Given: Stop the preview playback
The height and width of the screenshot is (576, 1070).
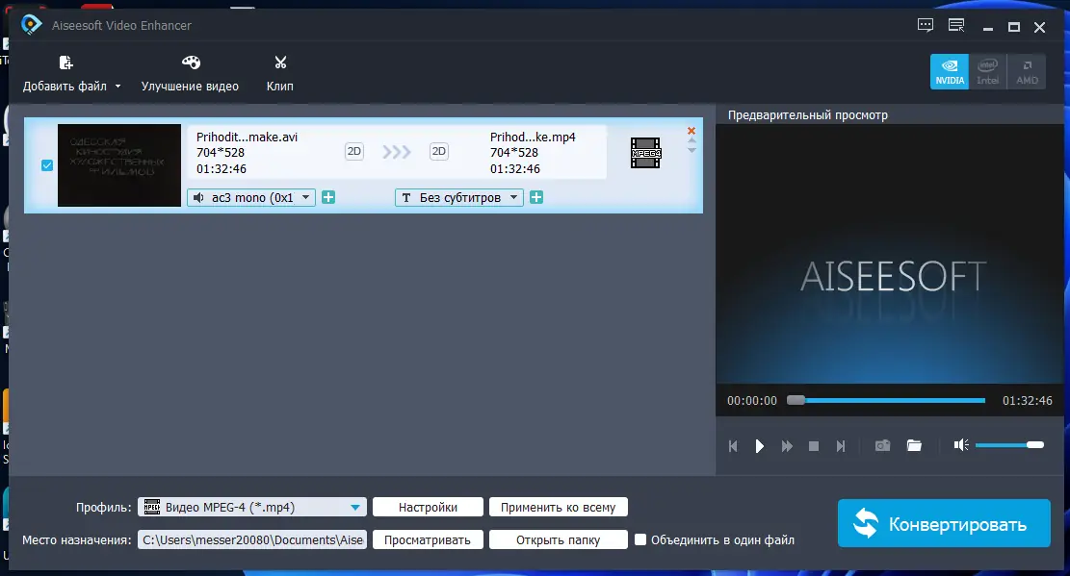Looking at the screenshot, I should click(x=814, y=446).
